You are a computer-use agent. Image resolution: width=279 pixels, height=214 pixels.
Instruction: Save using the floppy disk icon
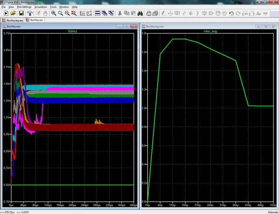[x=21, y=13]
